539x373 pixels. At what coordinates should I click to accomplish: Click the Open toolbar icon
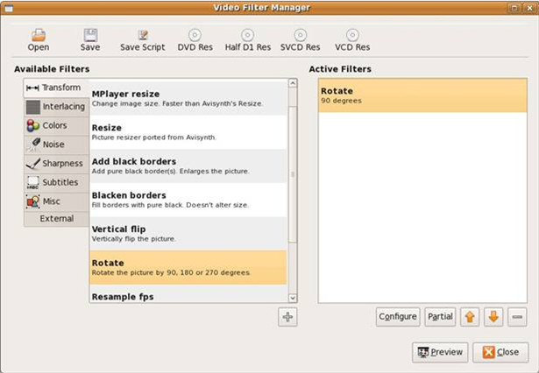(39, 35)
